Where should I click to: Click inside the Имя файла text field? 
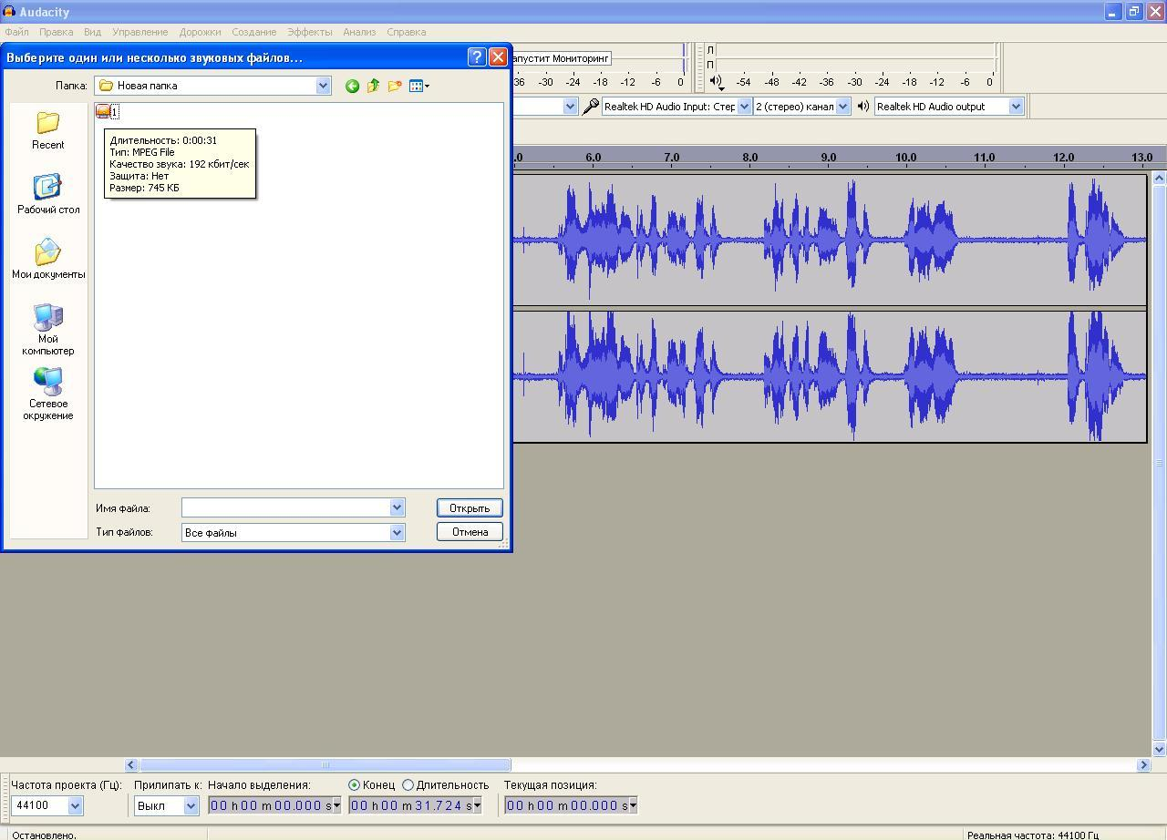[x=285, y=507]
